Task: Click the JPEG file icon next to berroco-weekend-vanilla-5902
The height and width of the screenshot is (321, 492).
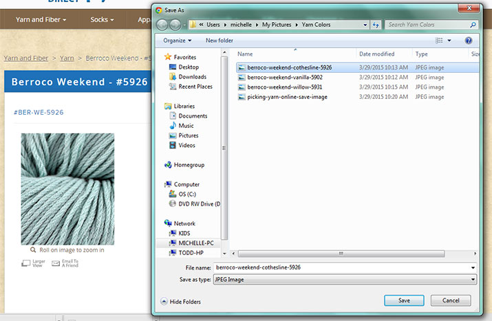Action: 242,78
